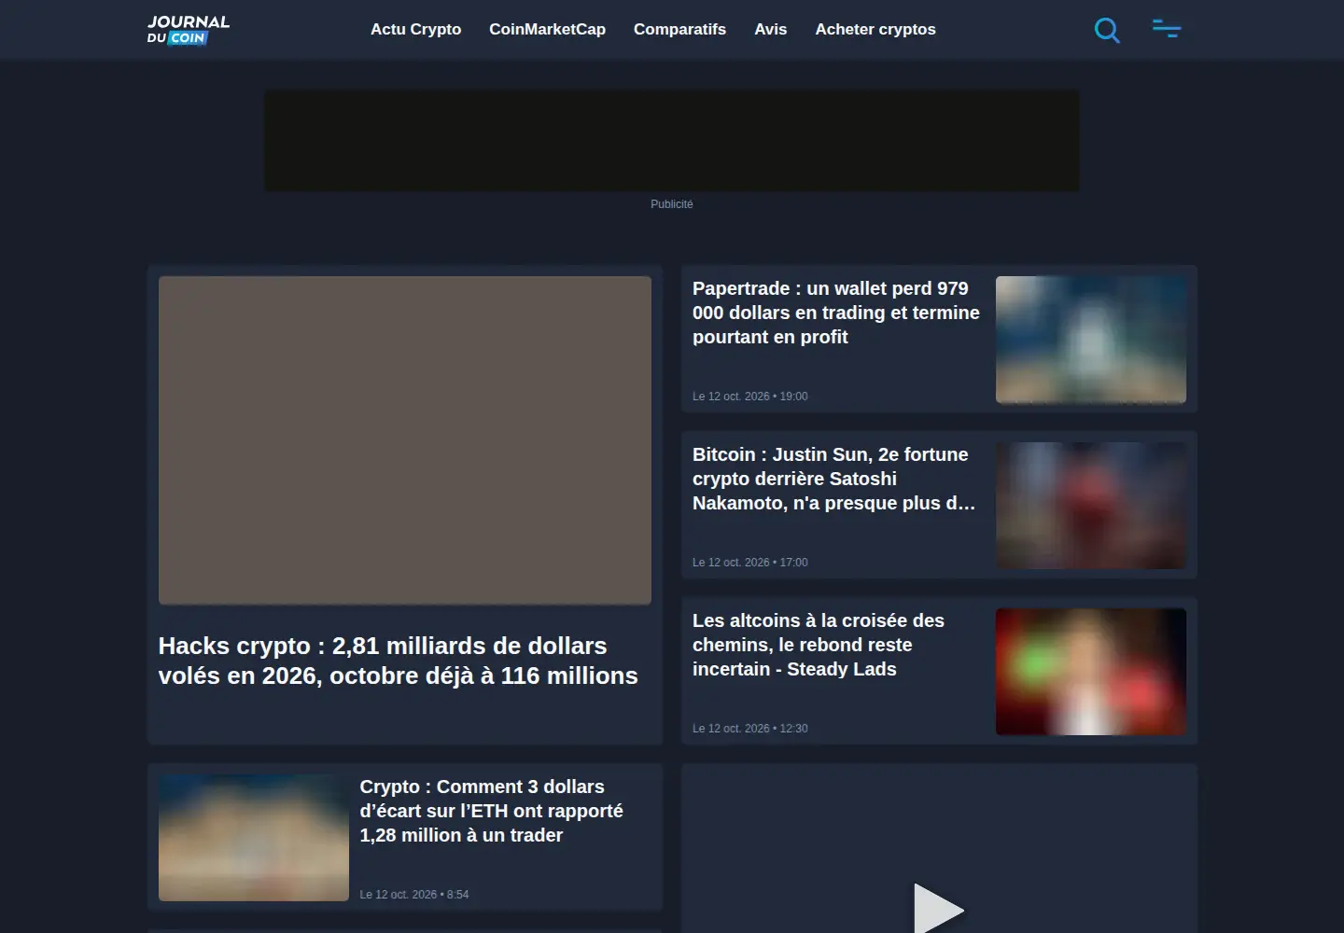Go to Journal du Coin homepage logo
The image size is (1344, 933).
189,30
